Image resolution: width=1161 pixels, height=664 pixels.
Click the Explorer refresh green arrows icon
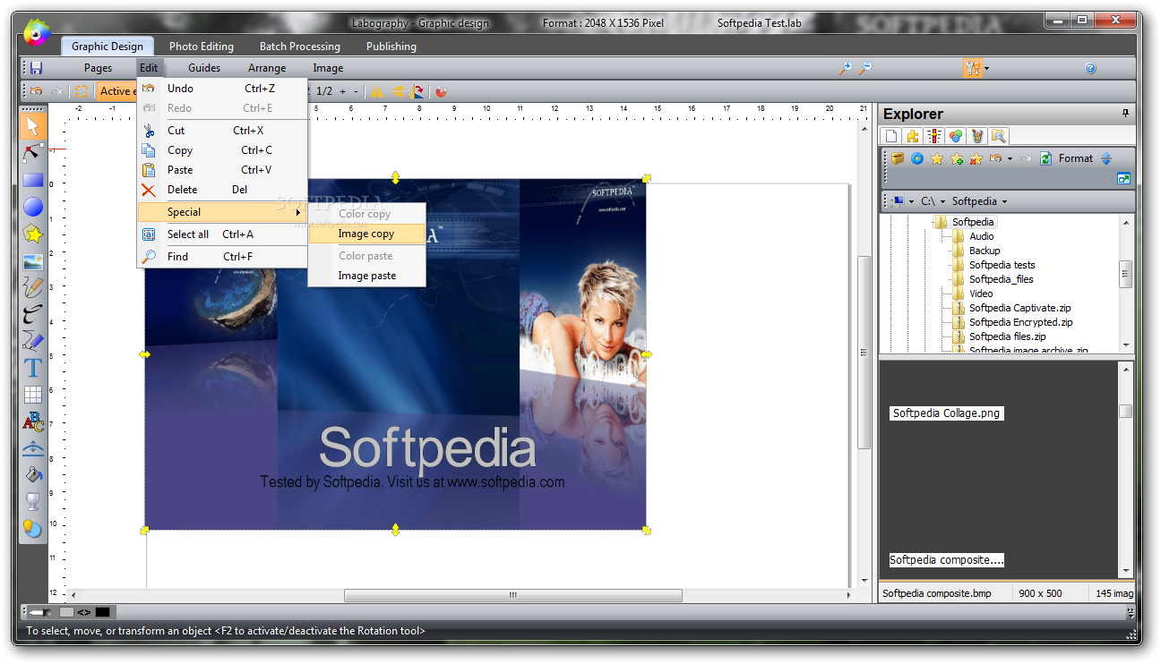coord(1045,158)
